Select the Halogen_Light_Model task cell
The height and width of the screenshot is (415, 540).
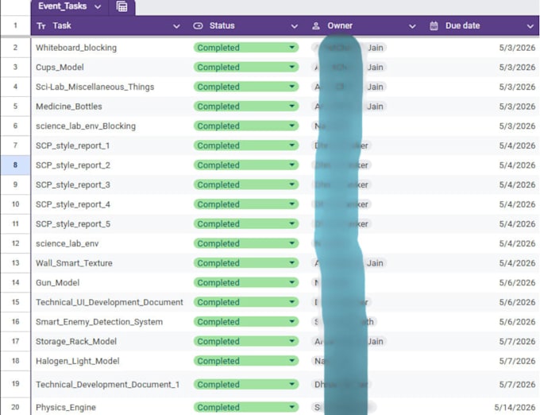pyautogui.click(x=110, y=361)
